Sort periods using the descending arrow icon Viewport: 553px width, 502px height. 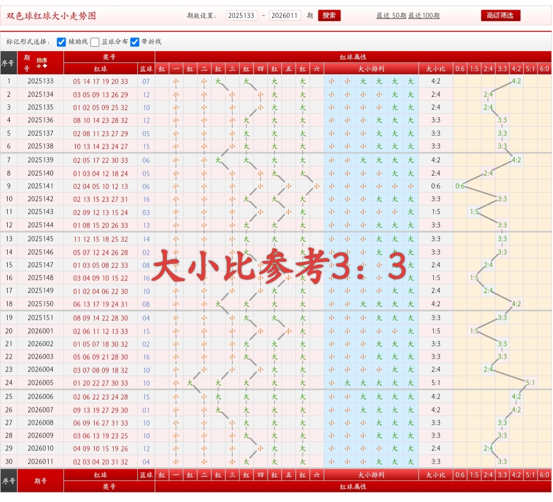45,66
